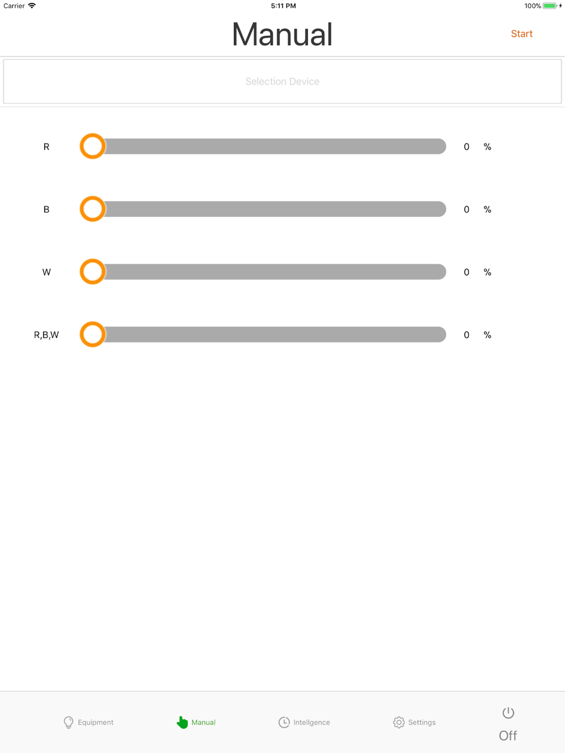The height and width of the screenshot is (753, 565).
Task: Tap the Equipment lightbulb icon
Action: tap(68, 722)
